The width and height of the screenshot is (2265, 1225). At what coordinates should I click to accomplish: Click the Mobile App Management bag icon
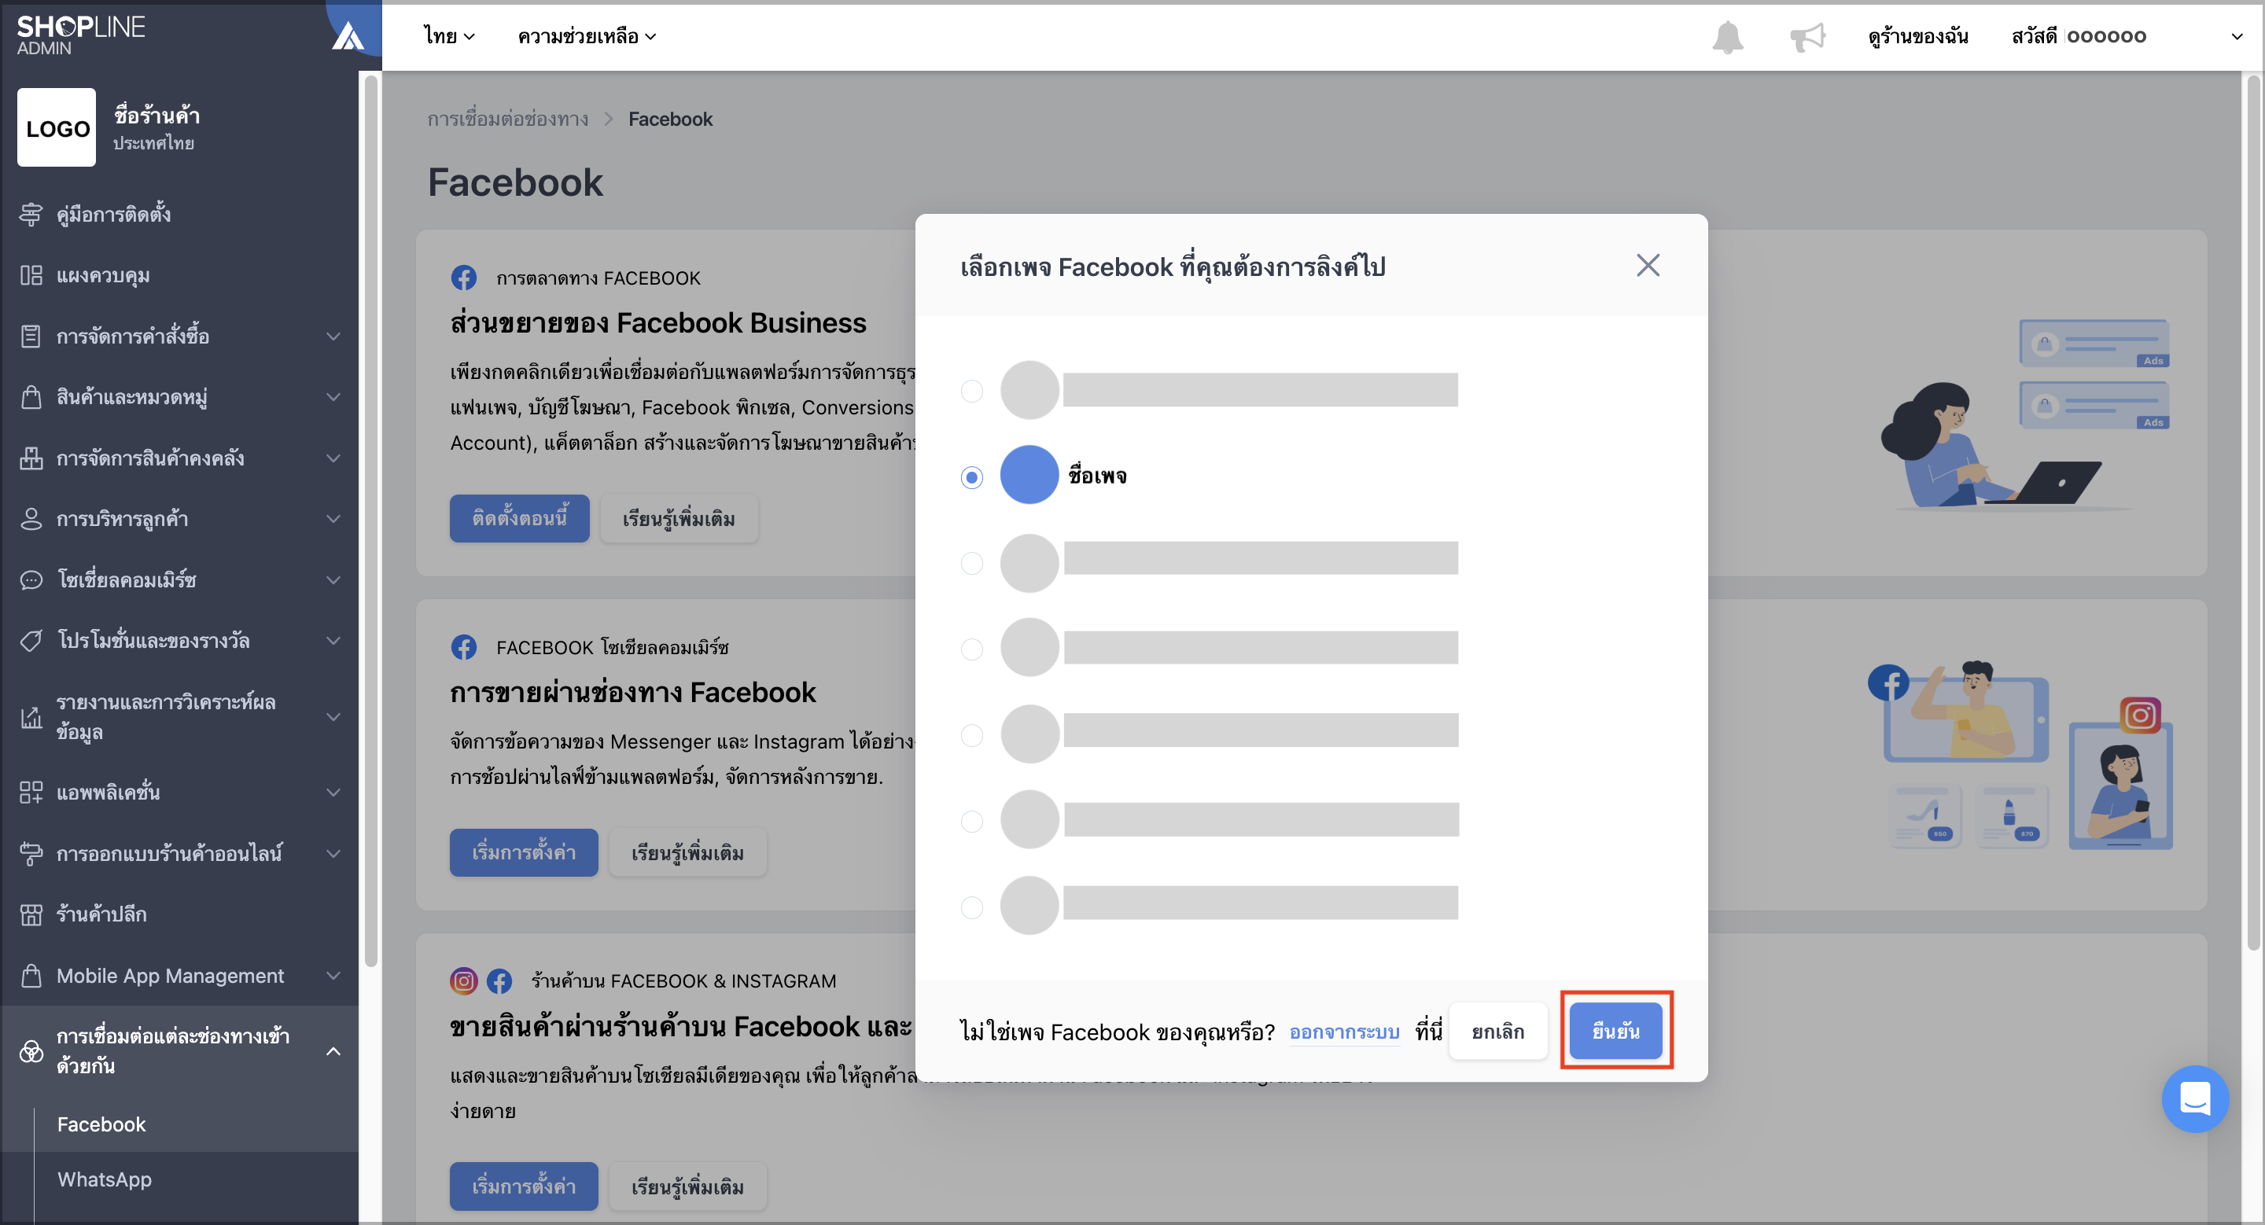31,976
